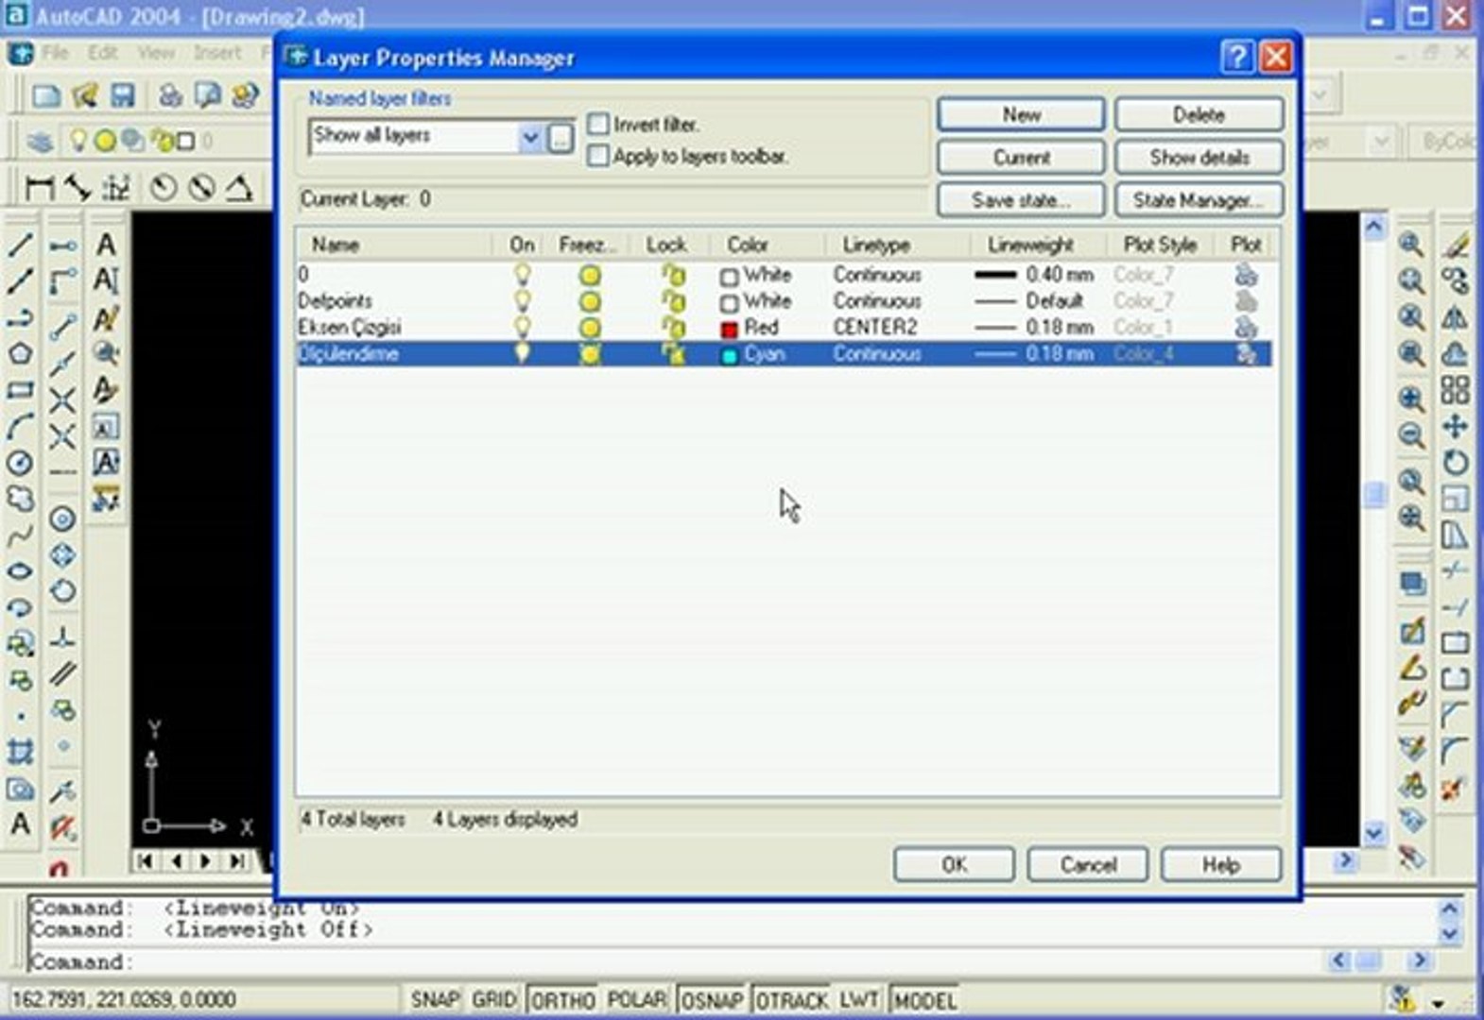Toggle On bulb for Eksen Çizgisi layer

pos(522,328)
